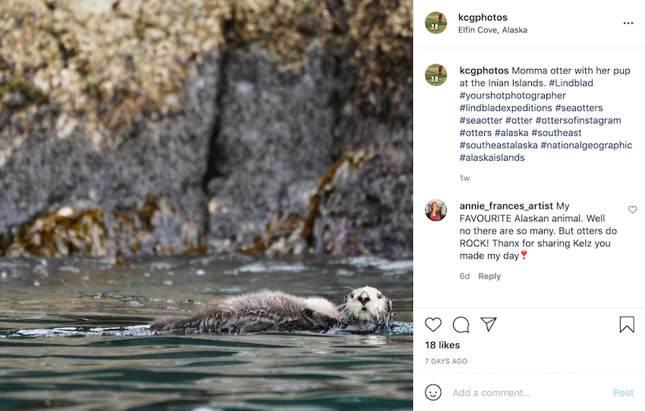This screenshot has width=645, height=411.
Task: Reply to annie_frances_artist's comment
Action: (489, 276)
